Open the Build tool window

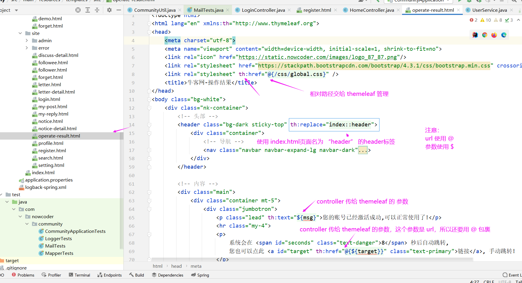[137, 275]
